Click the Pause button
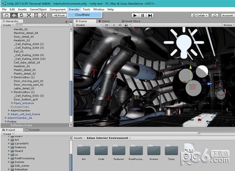 [x=142, y=16]
